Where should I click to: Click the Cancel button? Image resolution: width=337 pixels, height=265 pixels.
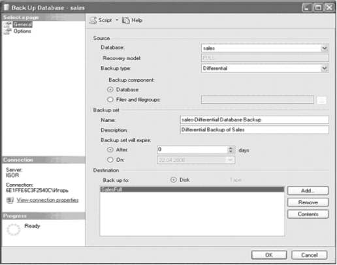309,255
